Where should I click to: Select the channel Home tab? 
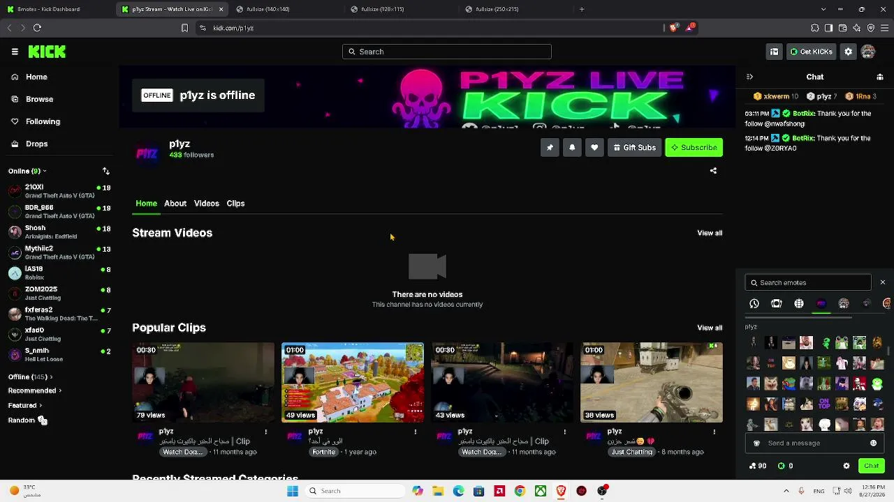point(147,204)
